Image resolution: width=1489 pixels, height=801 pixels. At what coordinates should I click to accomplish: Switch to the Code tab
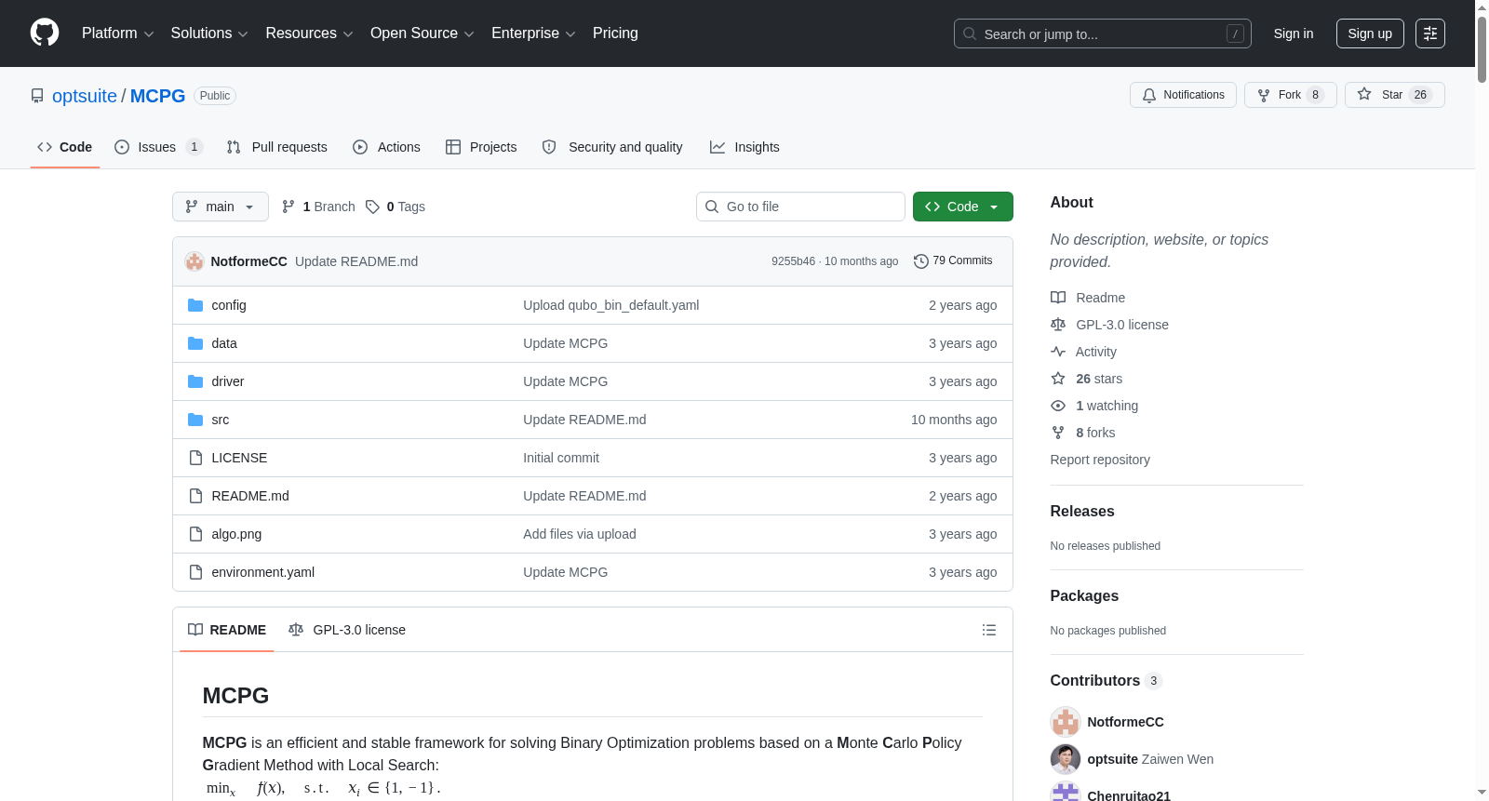pyautogui.click(x=65, y=147)
